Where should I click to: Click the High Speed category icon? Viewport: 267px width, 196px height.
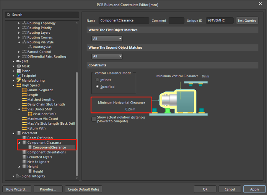(x=19, y=85)
